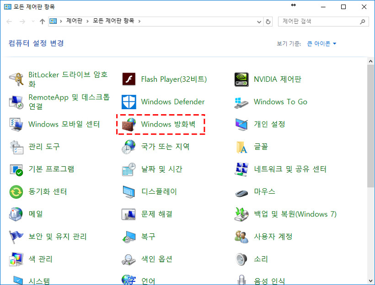Viewport: 375px width, 285px height.
Task: Click the 보기 기준: label
Action: tap(289, 44)
